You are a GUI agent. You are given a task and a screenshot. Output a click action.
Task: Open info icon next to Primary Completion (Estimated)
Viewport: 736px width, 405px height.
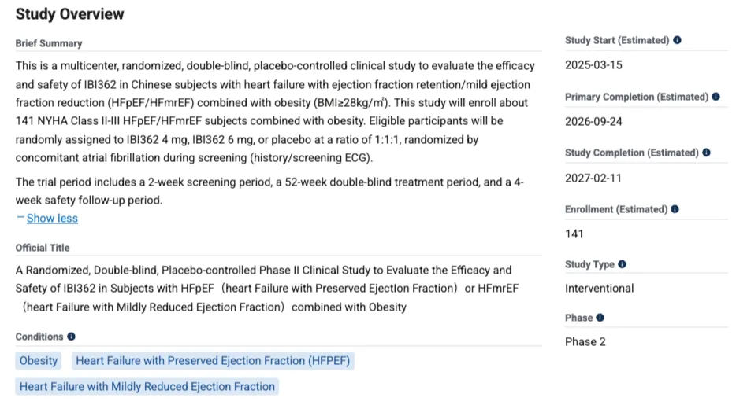(716, 97)
